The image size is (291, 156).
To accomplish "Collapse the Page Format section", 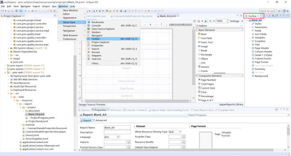I will tap(190, 126).
